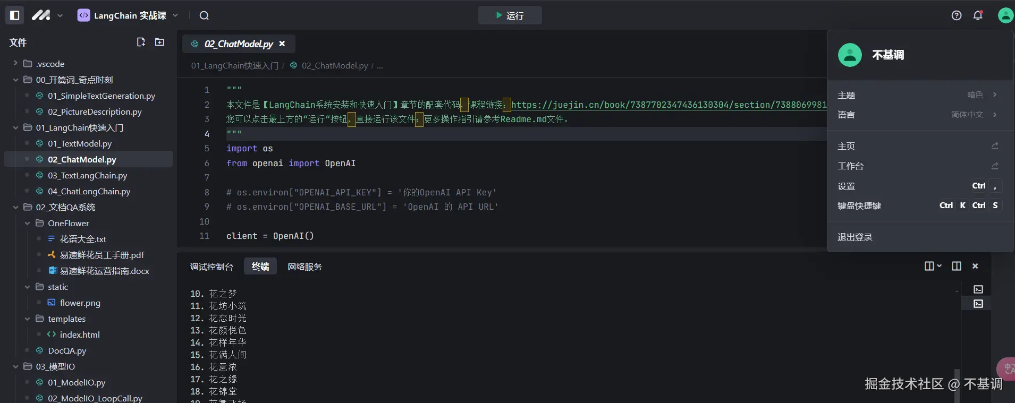Toggle the sidebar panel icon
Viewport: 1015px width, 403px height.
[15, 15]
